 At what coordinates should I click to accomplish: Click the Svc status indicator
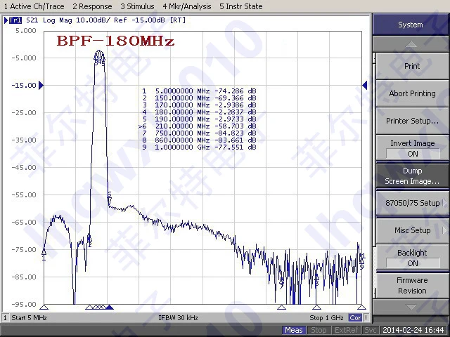[x=370, y=331]
